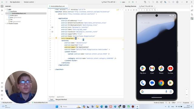Open the Project tool window icon
The width and height of the screenshot is (194, 109).
tap(2, 6)
